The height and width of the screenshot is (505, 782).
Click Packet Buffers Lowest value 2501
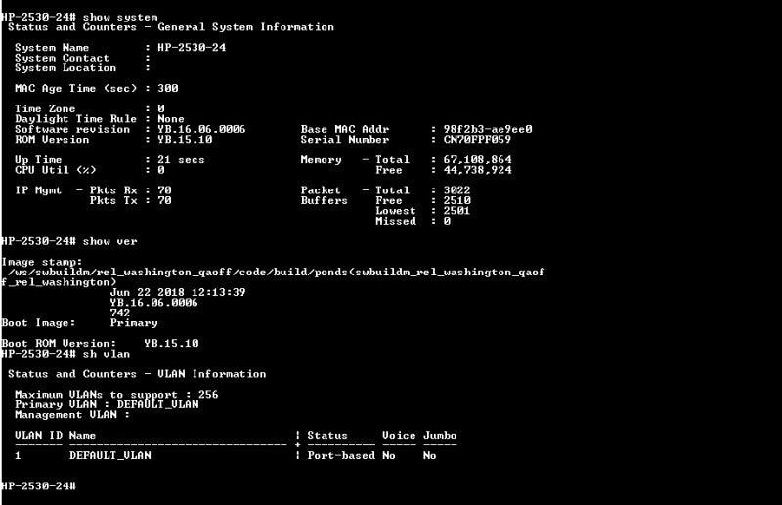[x=456, y=210]
